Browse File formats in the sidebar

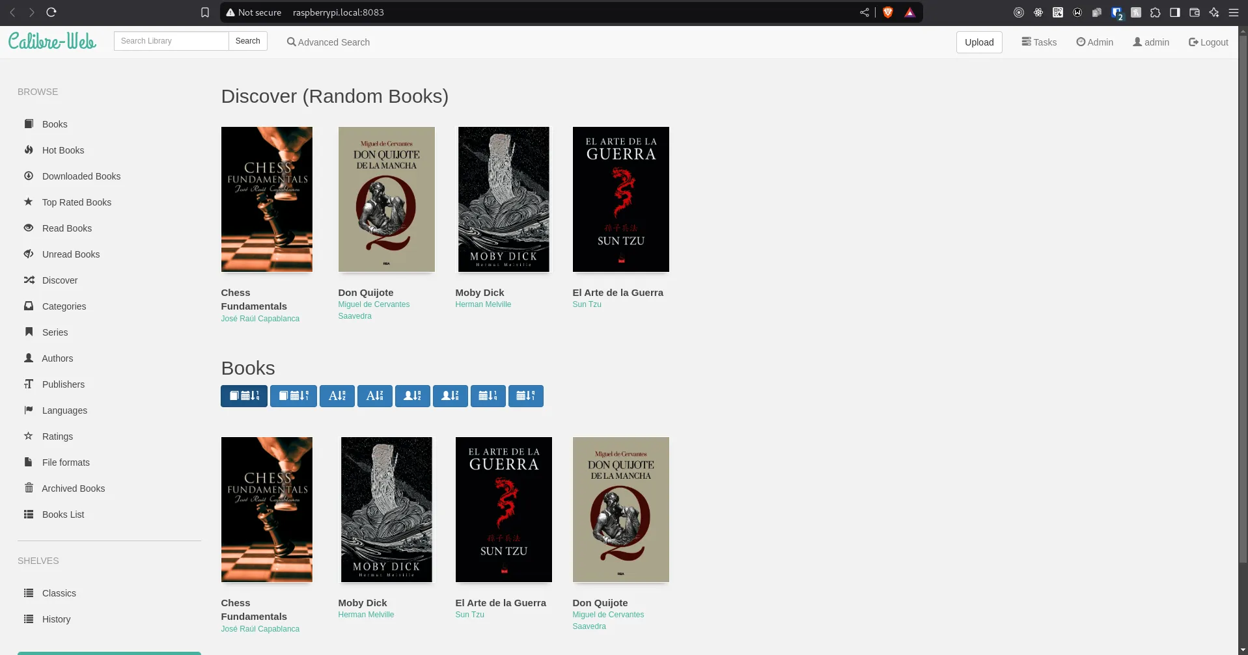(66, 462)
